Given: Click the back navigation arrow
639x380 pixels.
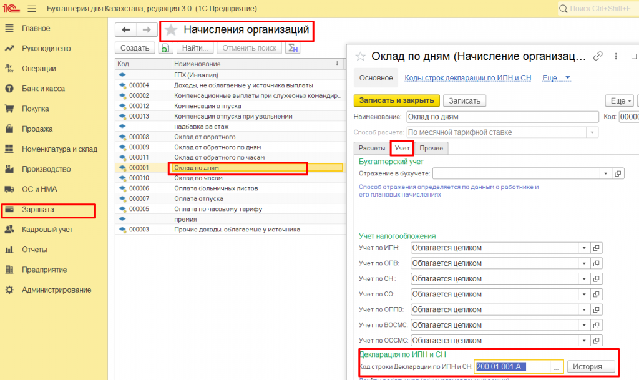Looking at the screenshot, I should point(125,30).
